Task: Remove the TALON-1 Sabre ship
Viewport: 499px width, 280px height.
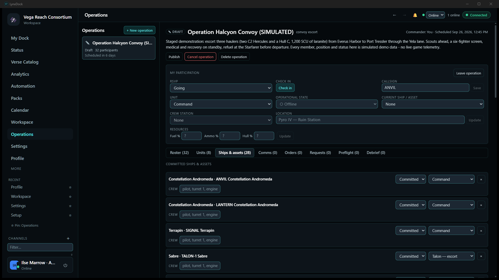Action: click(481, 256)
